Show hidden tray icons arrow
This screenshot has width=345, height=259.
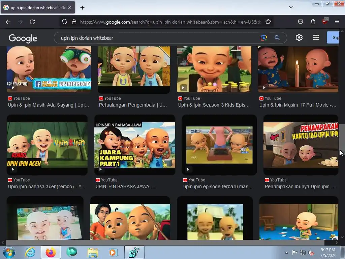[x=286, y=253]
